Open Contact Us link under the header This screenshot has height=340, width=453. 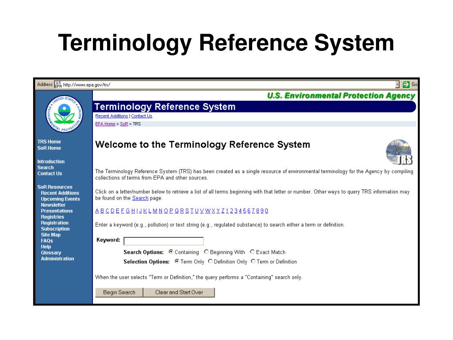142,116
